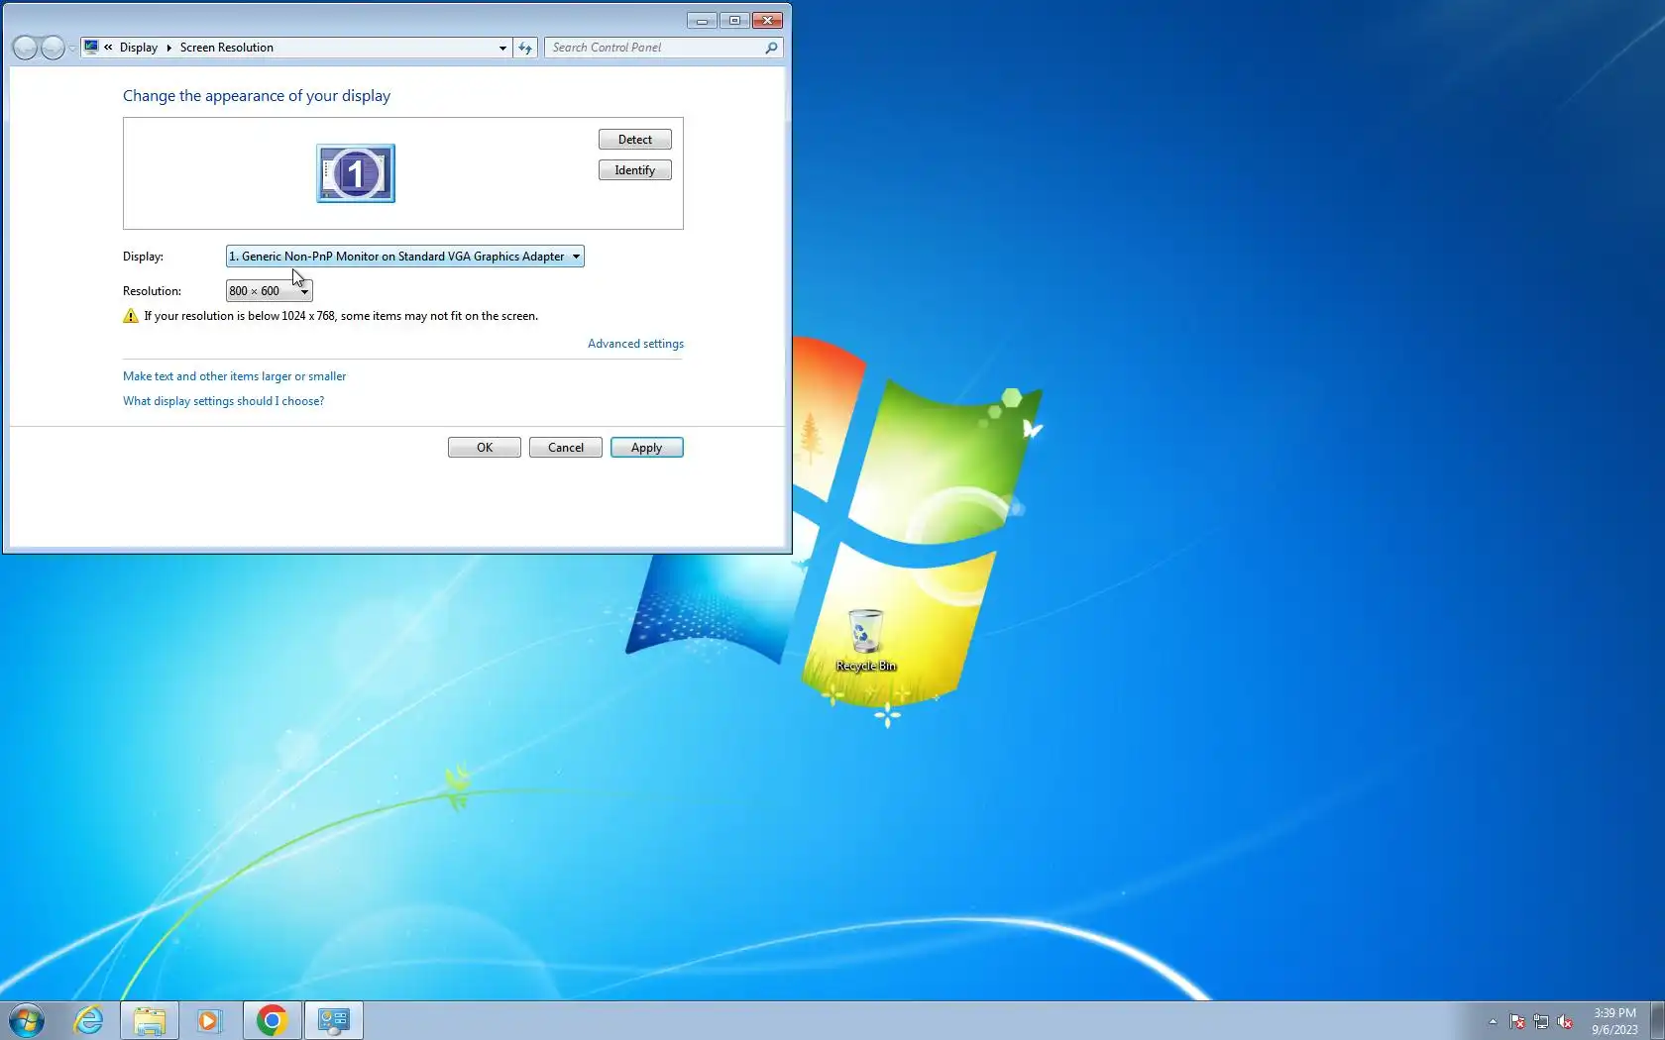Click the taskbar clock and date
Viewport: 1665px width, 1040px height.
coord(1614,1021)
